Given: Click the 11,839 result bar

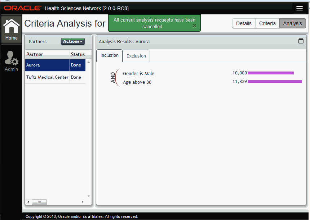Looking at the screenshot, I should coord(275,82).
